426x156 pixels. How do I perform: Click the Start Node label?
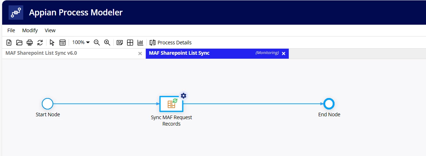click(48, 114)
